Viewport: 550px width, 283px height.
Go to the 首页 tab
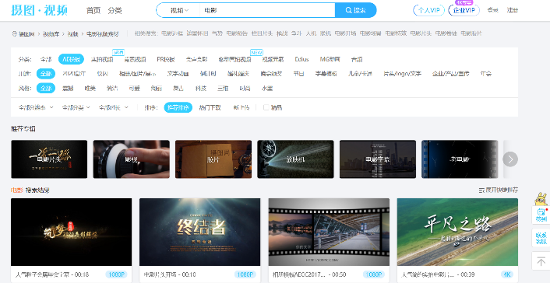click(93, 11)
